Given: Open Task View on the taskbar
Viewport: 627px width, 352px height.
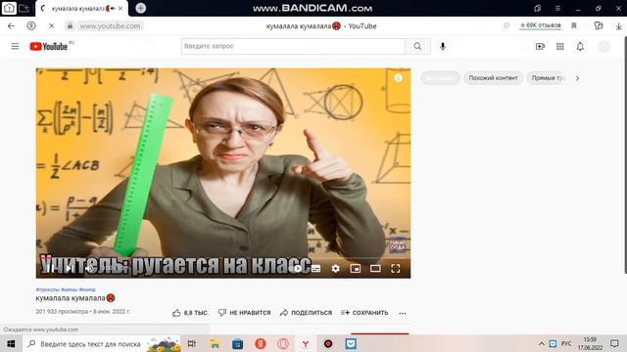Looking at the screenshot, I should point(192,343).
